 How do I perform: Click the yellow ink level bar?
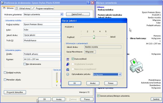point(57,77)
